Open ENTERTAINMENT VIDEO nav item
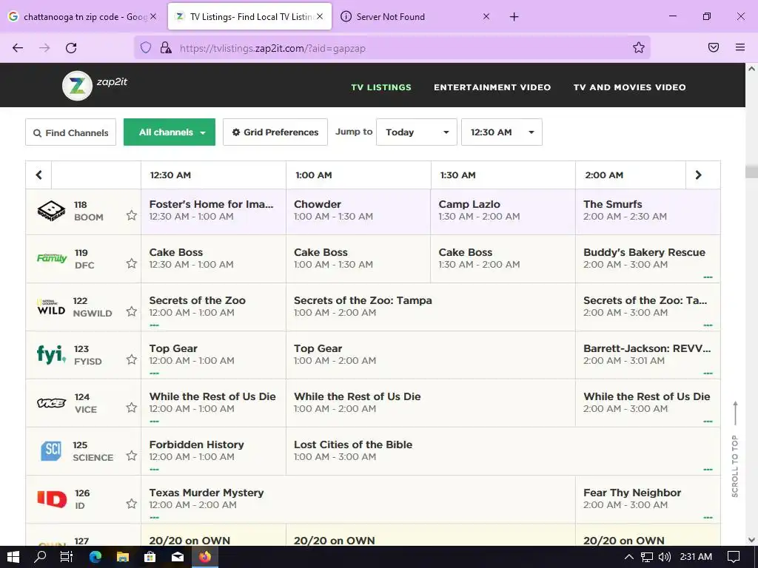Screen dimensions: 758x568 [492, 87]
